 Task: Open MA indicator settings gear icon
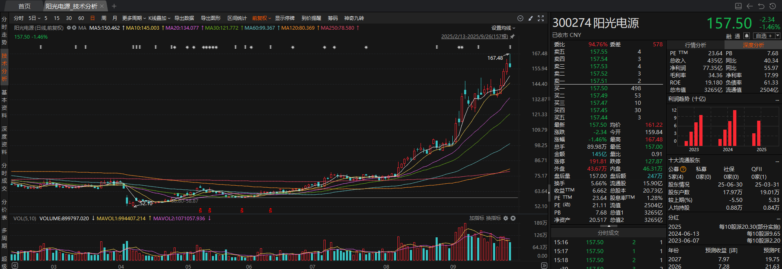tap(69, 28)
